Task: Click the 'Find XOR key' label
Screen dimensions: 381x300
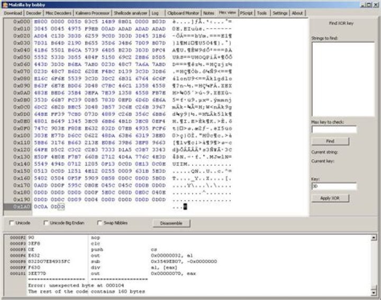Action: tap(341, 23)
